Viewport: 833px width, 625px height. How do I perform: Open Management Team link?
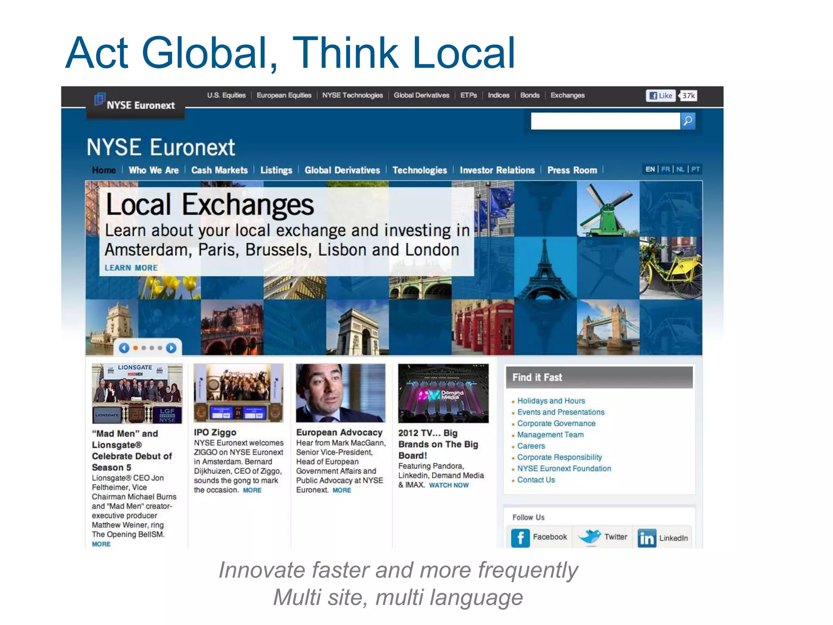550,435
